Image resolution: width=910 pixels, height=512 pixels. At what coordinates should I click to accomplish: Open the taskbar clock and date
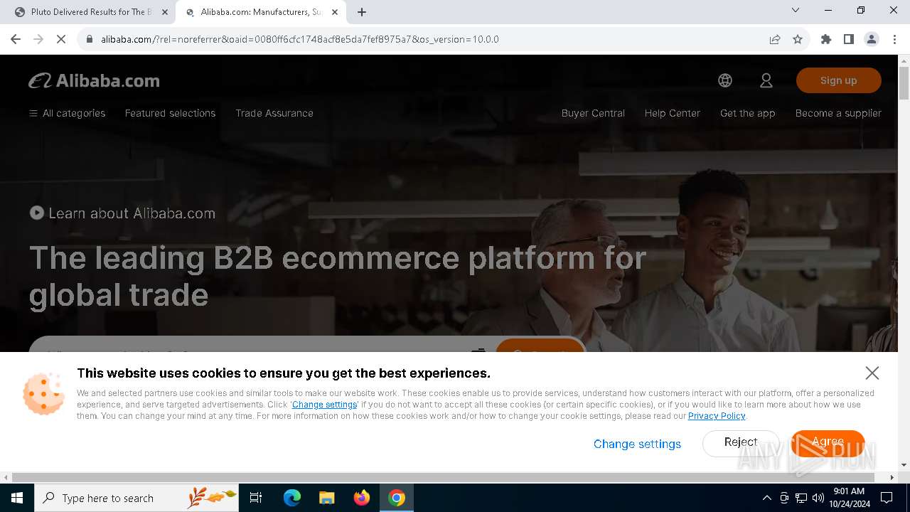tap(849, 498)
